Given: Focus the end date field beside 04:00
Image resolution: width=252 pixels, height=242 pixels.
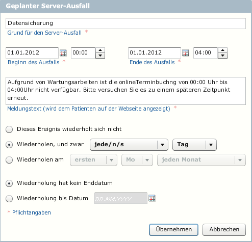Looking at the screenshot, I should [x=155, y=53].
